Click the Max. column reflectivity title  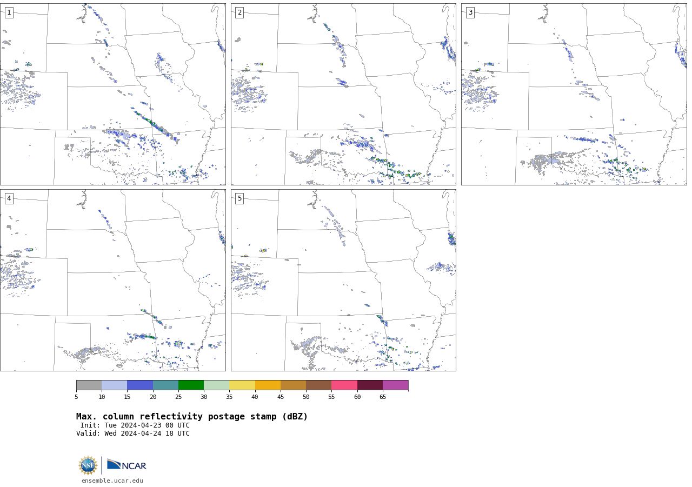point(192,417)
